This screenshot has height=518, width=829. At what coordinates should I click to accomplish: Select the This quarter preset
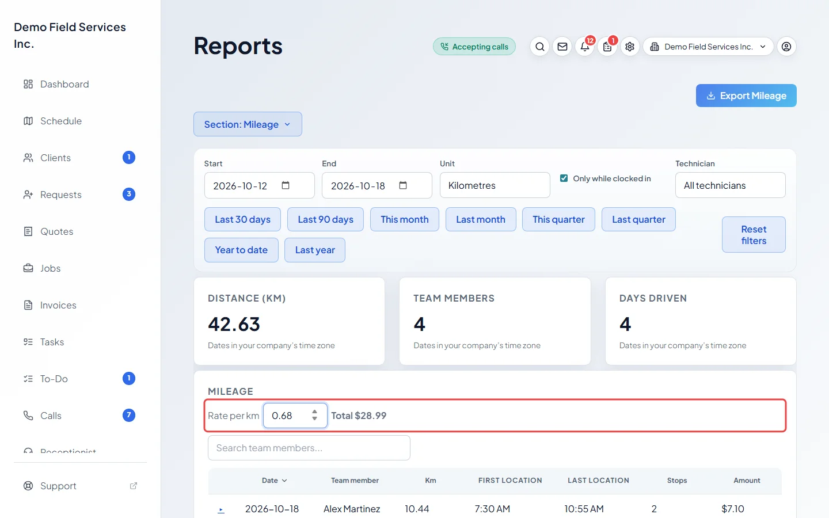pos(558,219)
